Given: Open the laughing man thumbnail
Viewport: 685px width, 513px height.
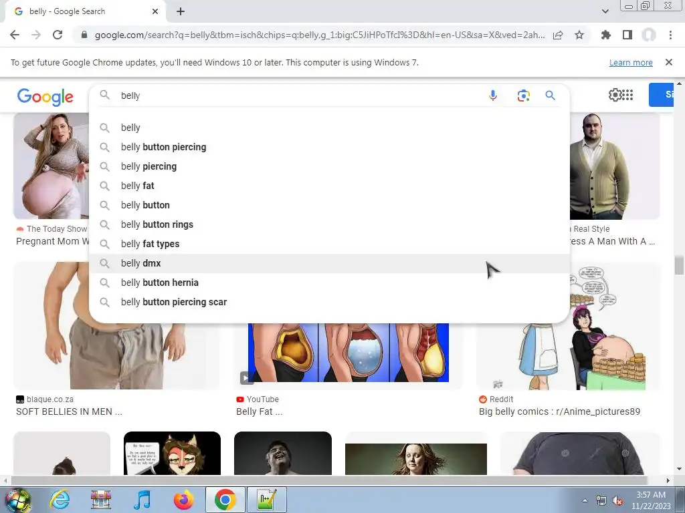Looking at the screenshot, I should (x=283, y=454).
